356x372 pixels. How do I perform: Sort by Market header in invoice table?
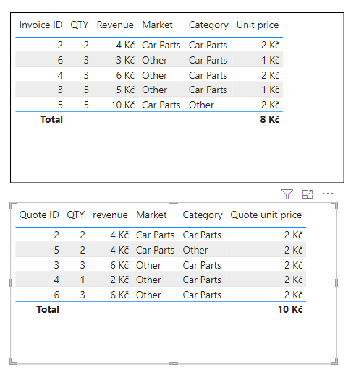coord(157,25)
